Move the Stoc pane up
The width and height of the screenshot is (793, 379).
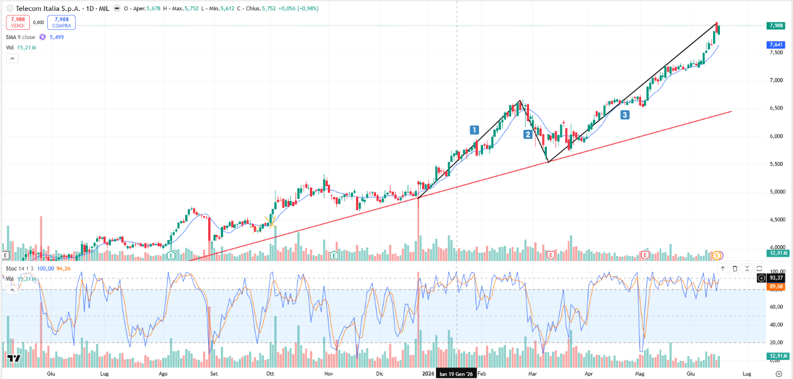click(723, 268)
